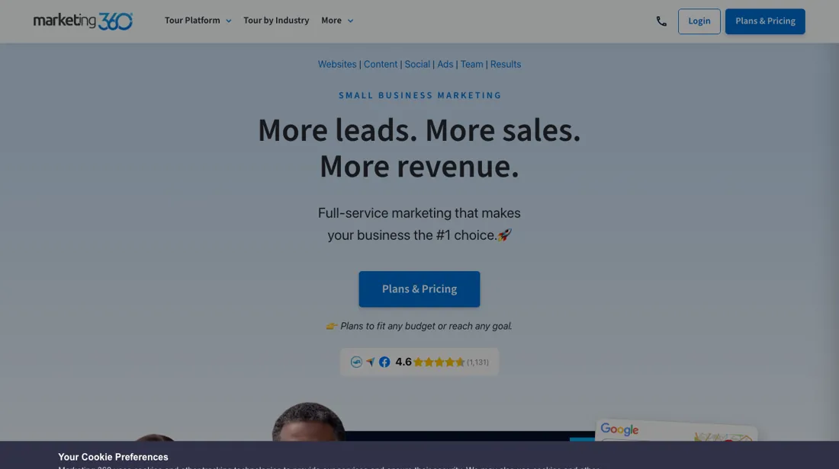Click the Facebook review icon

(x=384, y=362)
